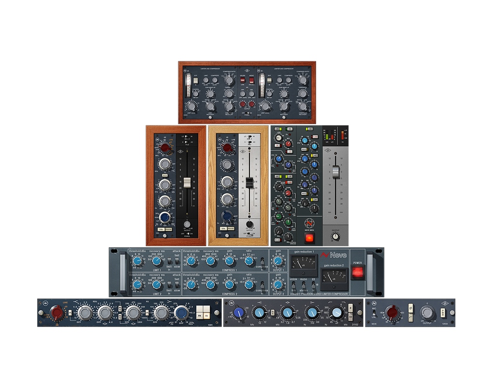Flip the unlink/link switch on the 33609
The height and width of the screenshot is (389, 495).
pyautogui.click(x=293, y=286)
